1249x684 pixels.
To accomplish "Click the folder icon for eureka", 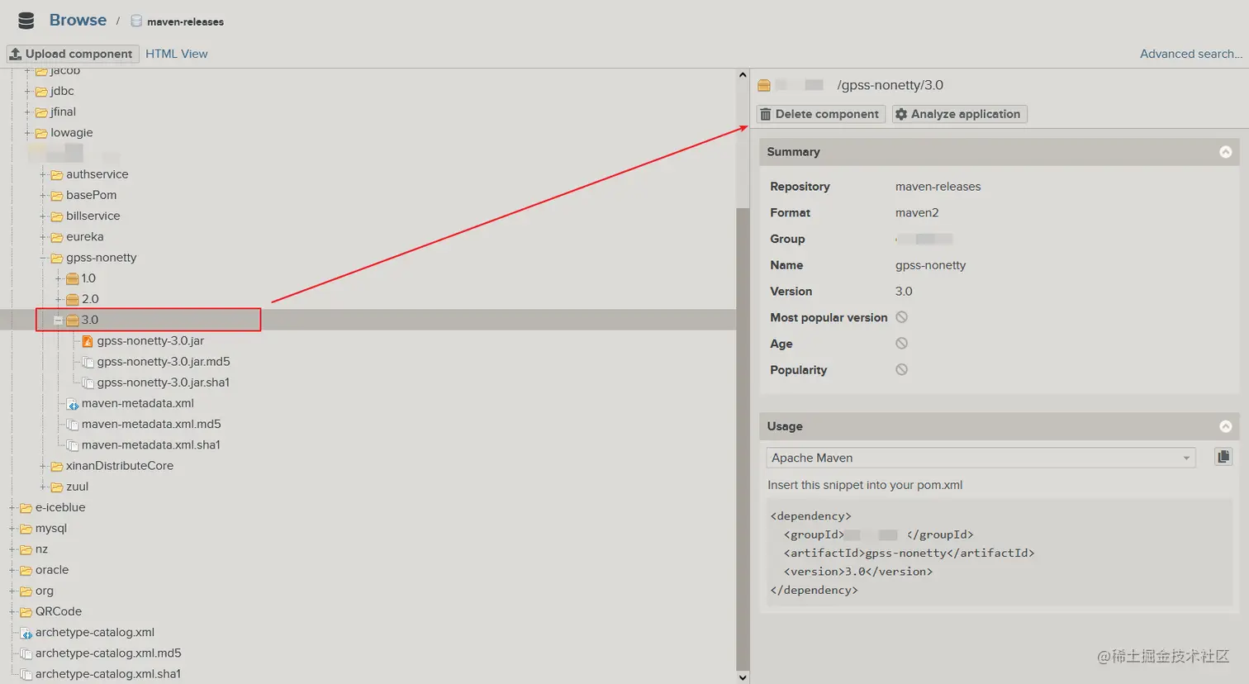I will click(x=57, y=237).
